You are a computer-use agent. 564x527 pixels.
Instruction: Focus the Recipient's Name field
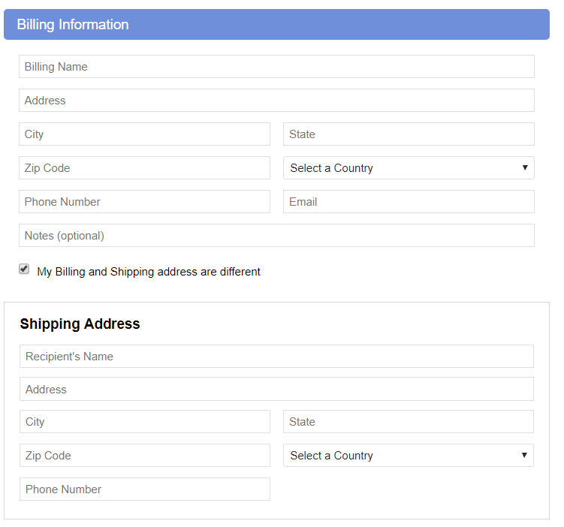(x=276, y=357)
